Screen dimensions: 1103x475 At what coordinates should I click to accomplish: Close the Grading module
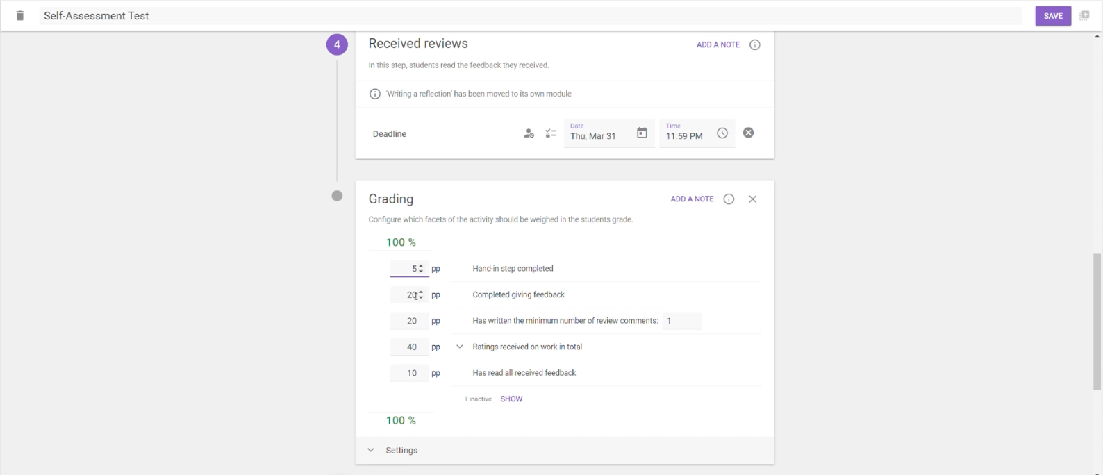(x=752, y=199)
